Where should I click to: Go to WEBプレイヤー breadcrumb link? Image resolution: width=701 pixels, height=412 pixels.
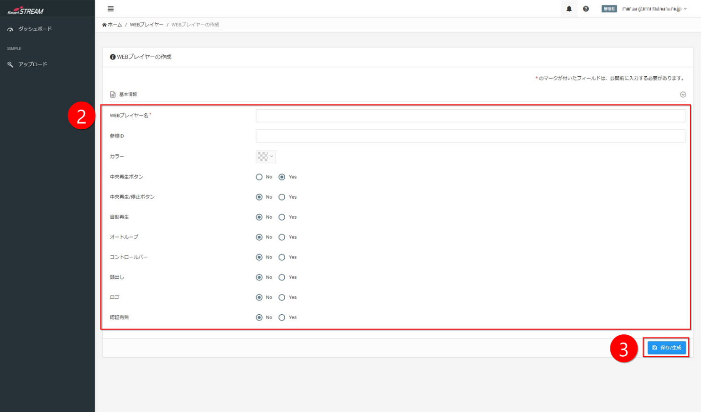[146, 25]
